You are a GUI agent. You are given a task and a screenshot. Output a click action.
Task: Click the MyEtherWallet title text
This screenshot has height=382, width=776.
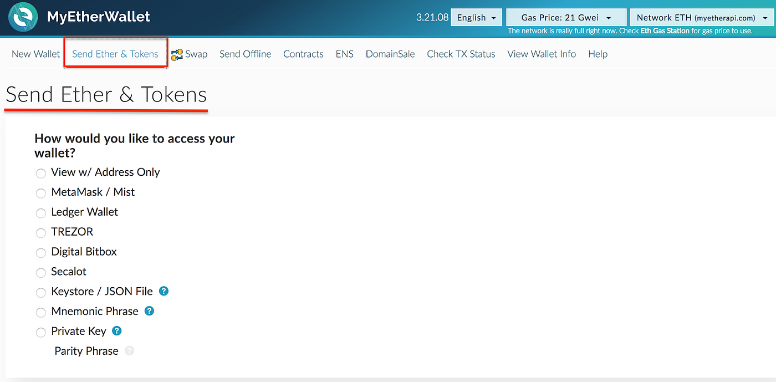[x=99, y=17]
